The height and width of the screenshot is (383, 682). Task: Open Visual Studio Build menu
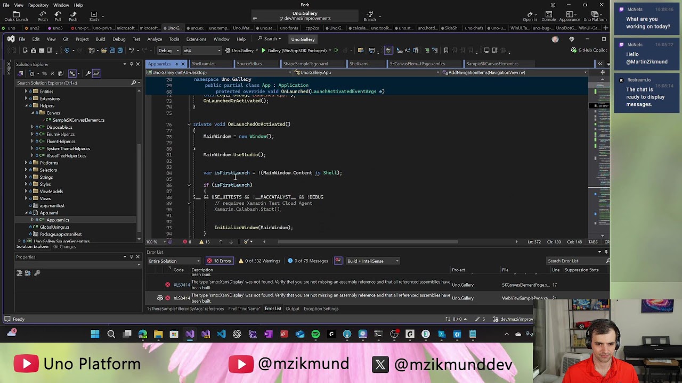100,39
